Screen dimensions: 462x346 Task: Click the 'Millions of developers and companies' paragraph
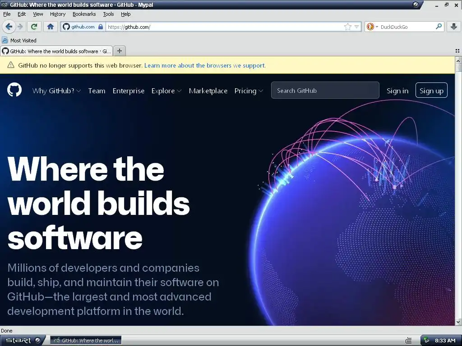113,289
